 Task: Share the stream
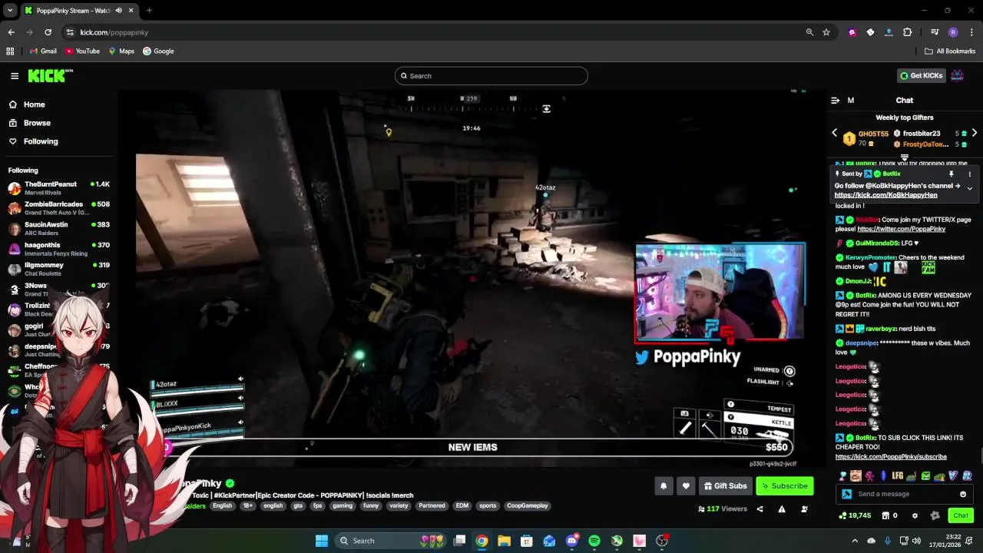pyautogui.click(x=760, y=509)
